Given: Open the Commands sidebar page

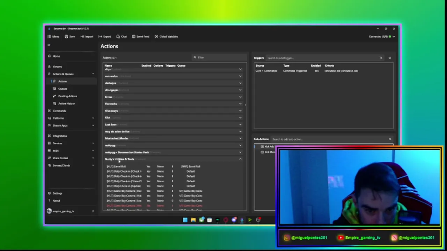Looking at the screenshot, I should [x=71, y=111].
